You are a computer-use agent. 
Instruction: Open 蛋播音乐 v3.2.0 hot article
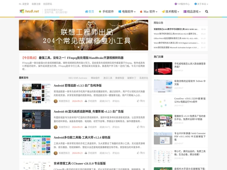[190, 117]
